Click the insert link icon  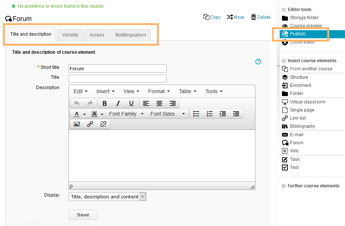[x=90, y=124]
